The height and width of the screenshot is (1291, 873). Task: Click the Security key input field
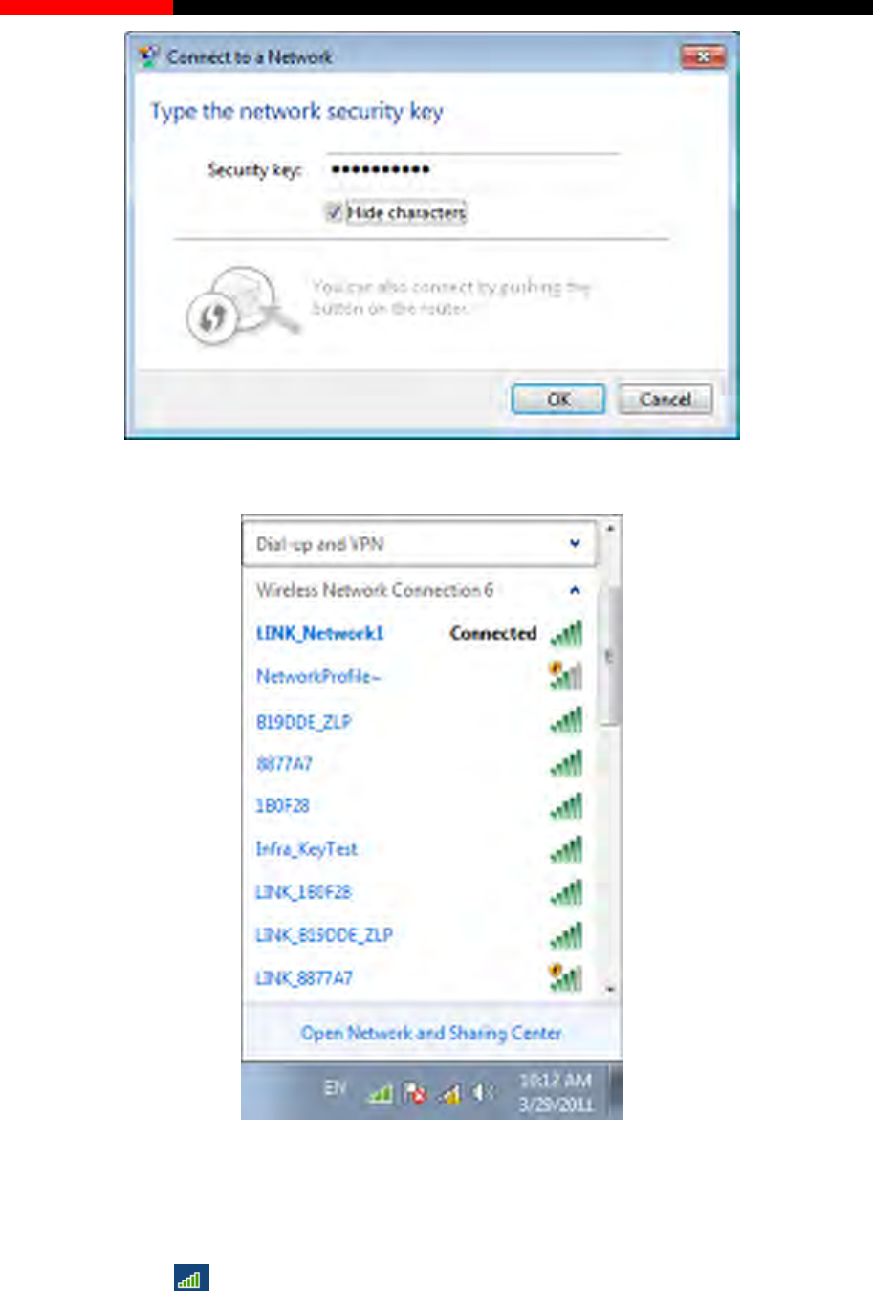coord(473,170)
